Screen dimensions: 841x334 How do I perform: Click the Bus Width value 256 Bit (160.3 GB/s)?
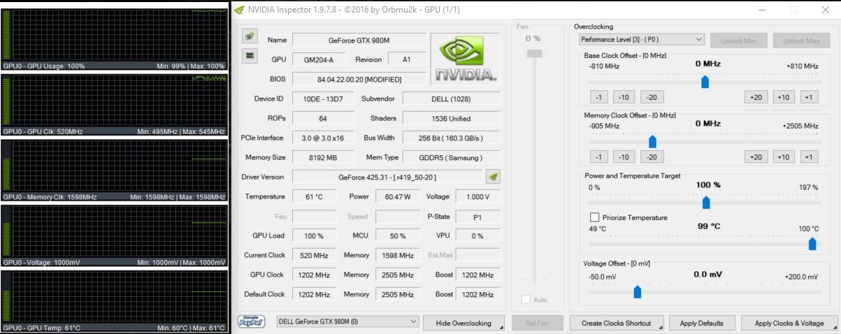pyautogui.click(x=451, y=138)
